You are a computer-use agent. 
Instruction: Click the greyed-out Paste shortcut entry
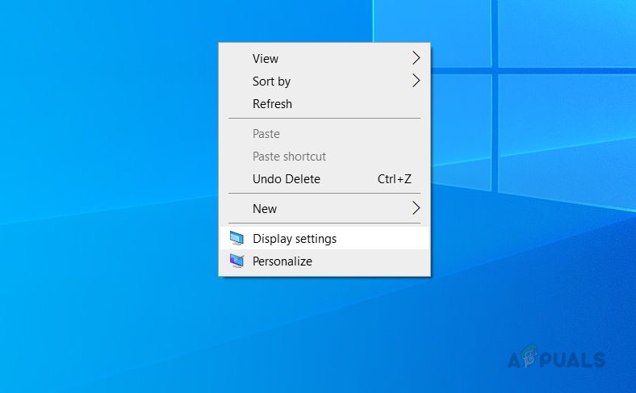[x=324, y=157]
